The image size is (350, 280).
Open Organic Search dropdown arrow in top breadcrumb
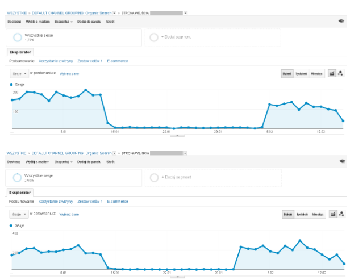(x=114, y=13)
